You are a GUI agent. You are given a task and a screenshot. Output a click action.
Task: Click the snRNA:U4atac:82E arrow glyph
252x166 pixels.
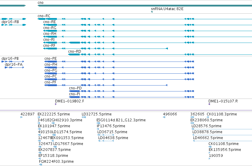point(152,12)
